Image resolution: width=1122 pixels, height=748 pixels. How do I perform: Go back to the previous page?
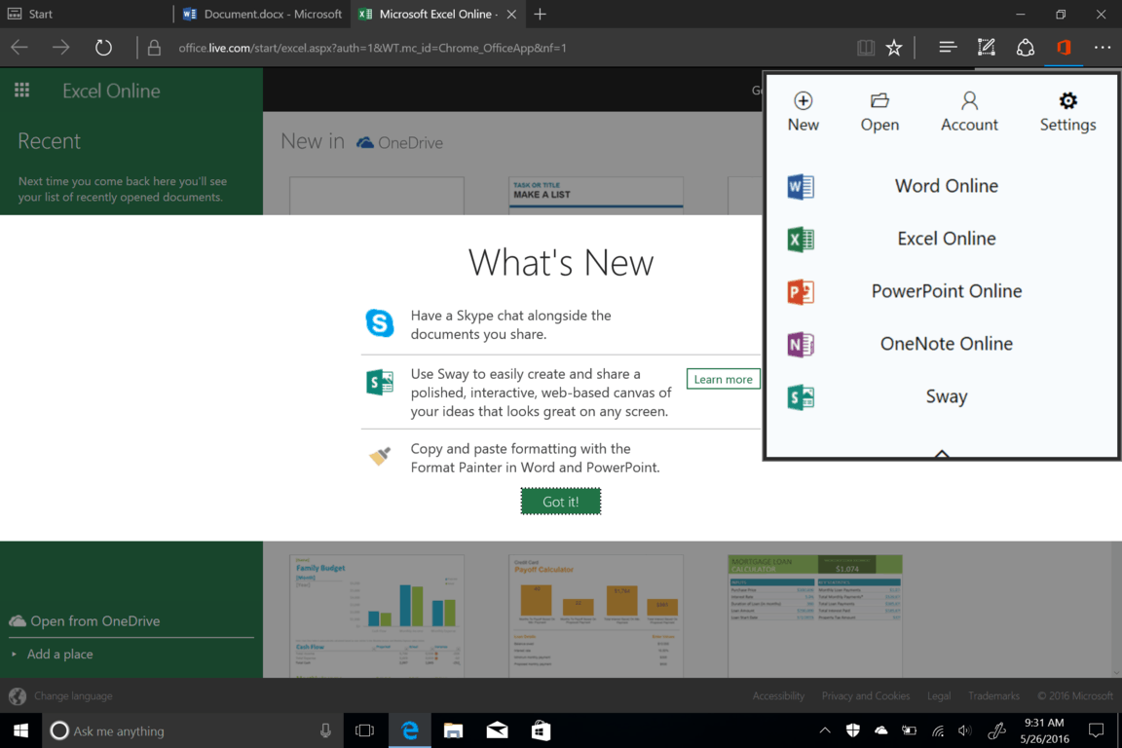(x=19, y=48)
